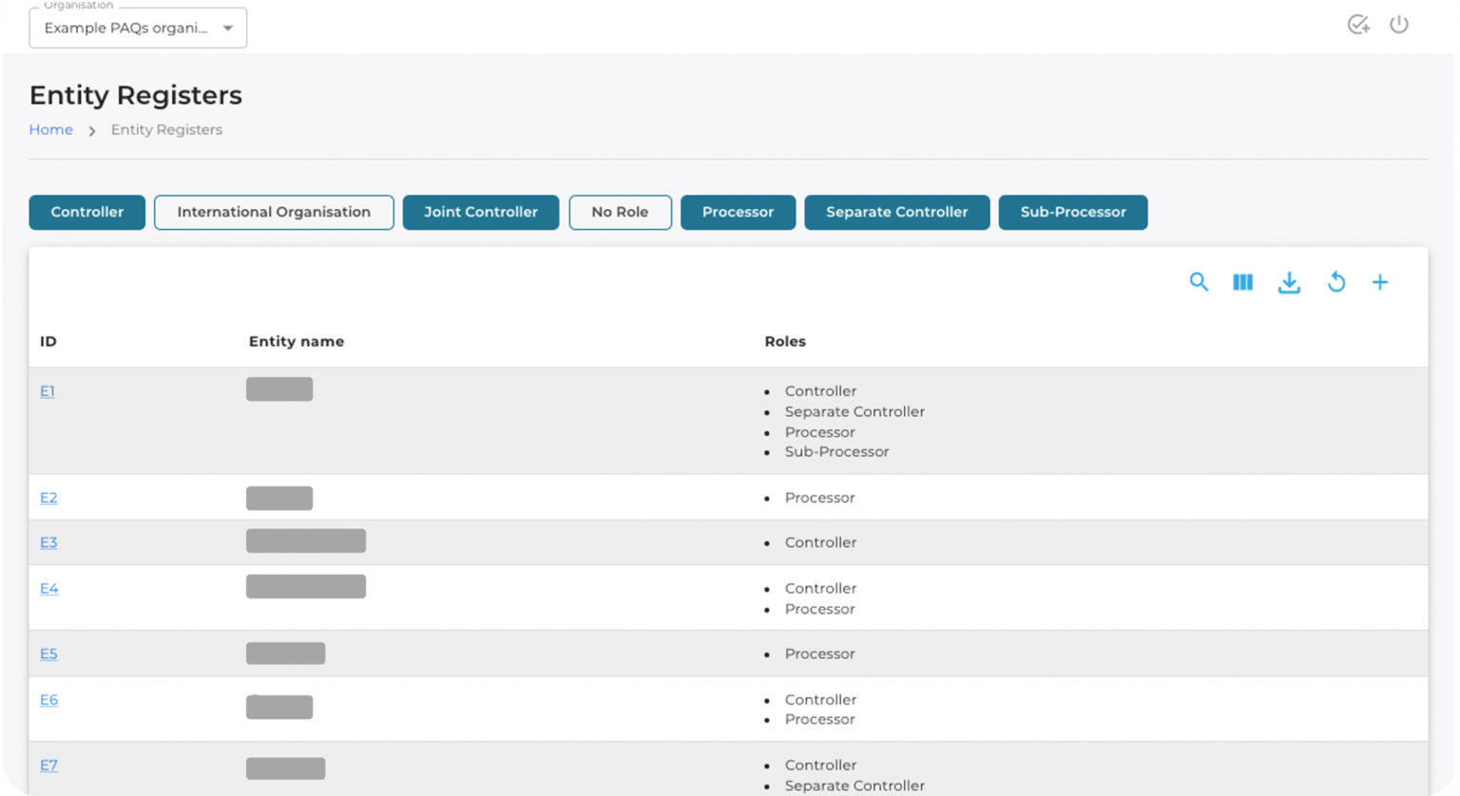Open the search icon in the table toolbar
Viewport: 1460px width, 796px height.
coord(1199,282)
